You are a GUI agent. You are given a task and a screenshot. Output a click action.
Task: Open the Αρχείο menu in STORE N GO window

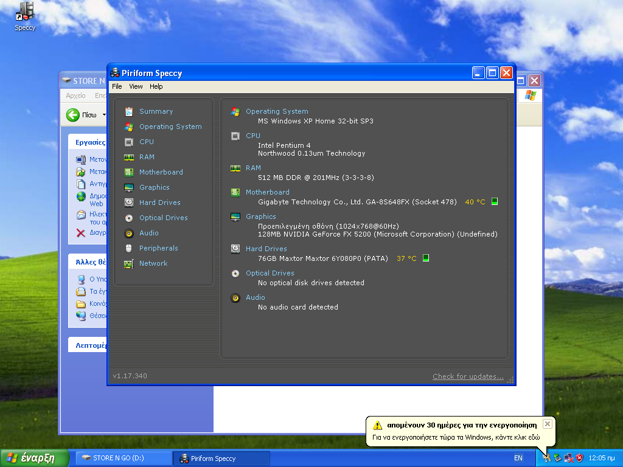(x=75, y=95)
